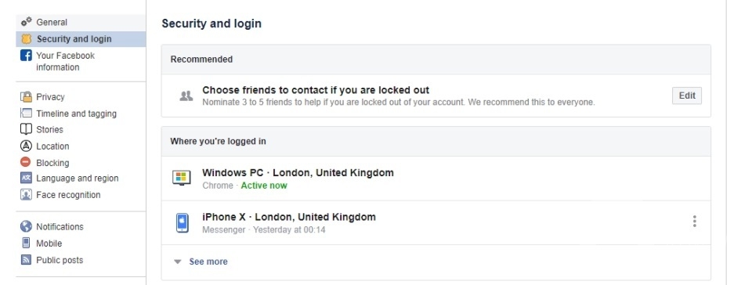Open Notifications globe icon
Viewport: 752px width, 285px height.
tap(26, 226)
